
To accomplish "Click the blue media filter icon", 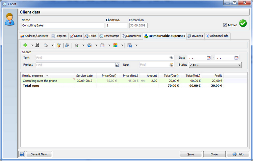I will pyautogui.click(x=90, y=45).
